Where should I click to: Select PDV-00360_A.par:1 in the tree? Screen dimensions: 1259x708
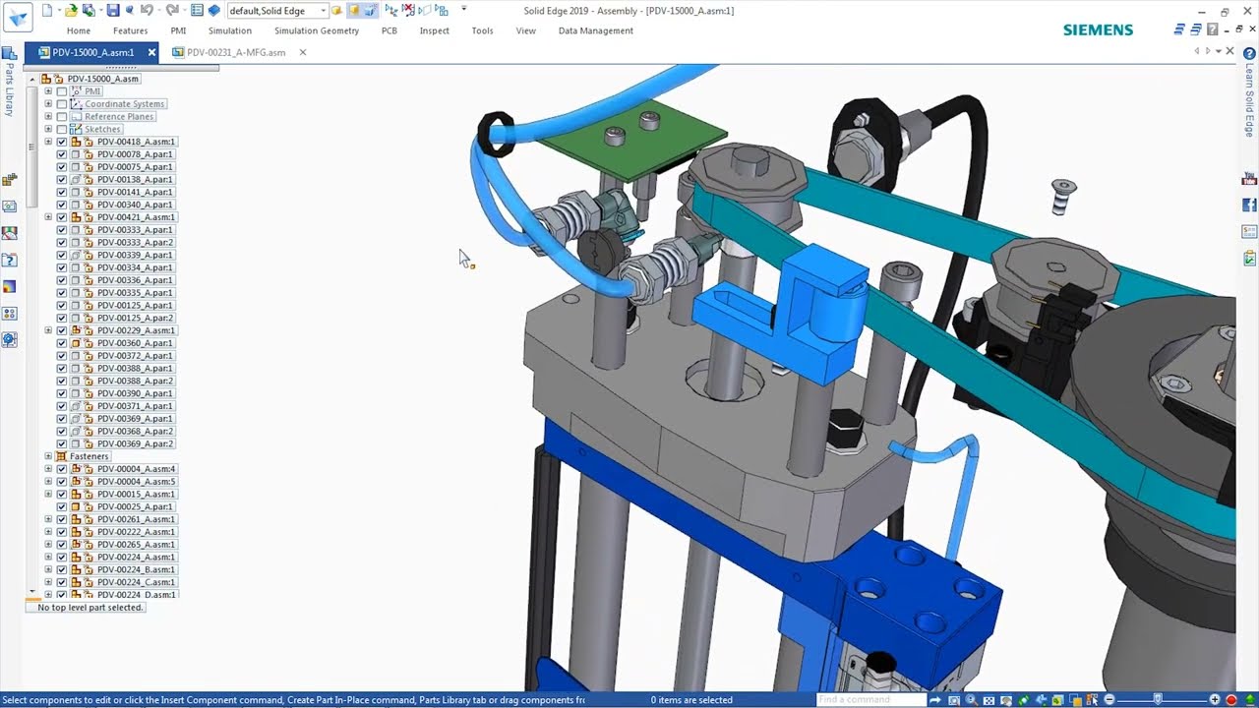coord(135,343)
